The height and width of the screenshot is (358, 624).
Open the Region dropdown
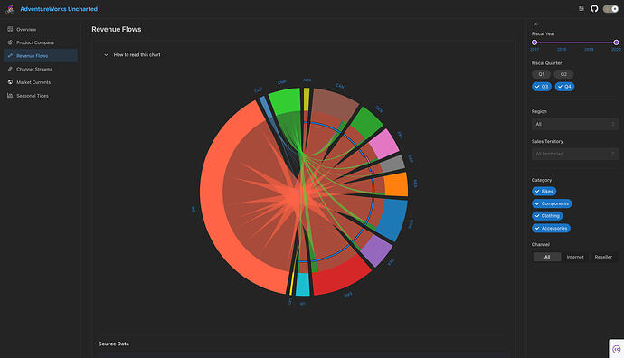(x=574, y=124)
